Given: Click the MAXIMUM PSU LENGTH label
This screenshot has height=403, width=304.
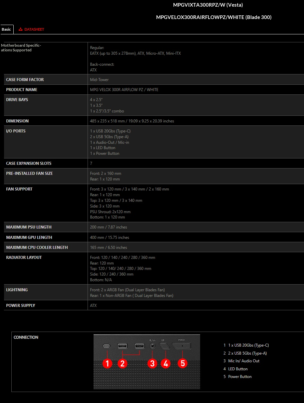Looking at the screenshot, I should pyautogui.click(x=29, y=227).
